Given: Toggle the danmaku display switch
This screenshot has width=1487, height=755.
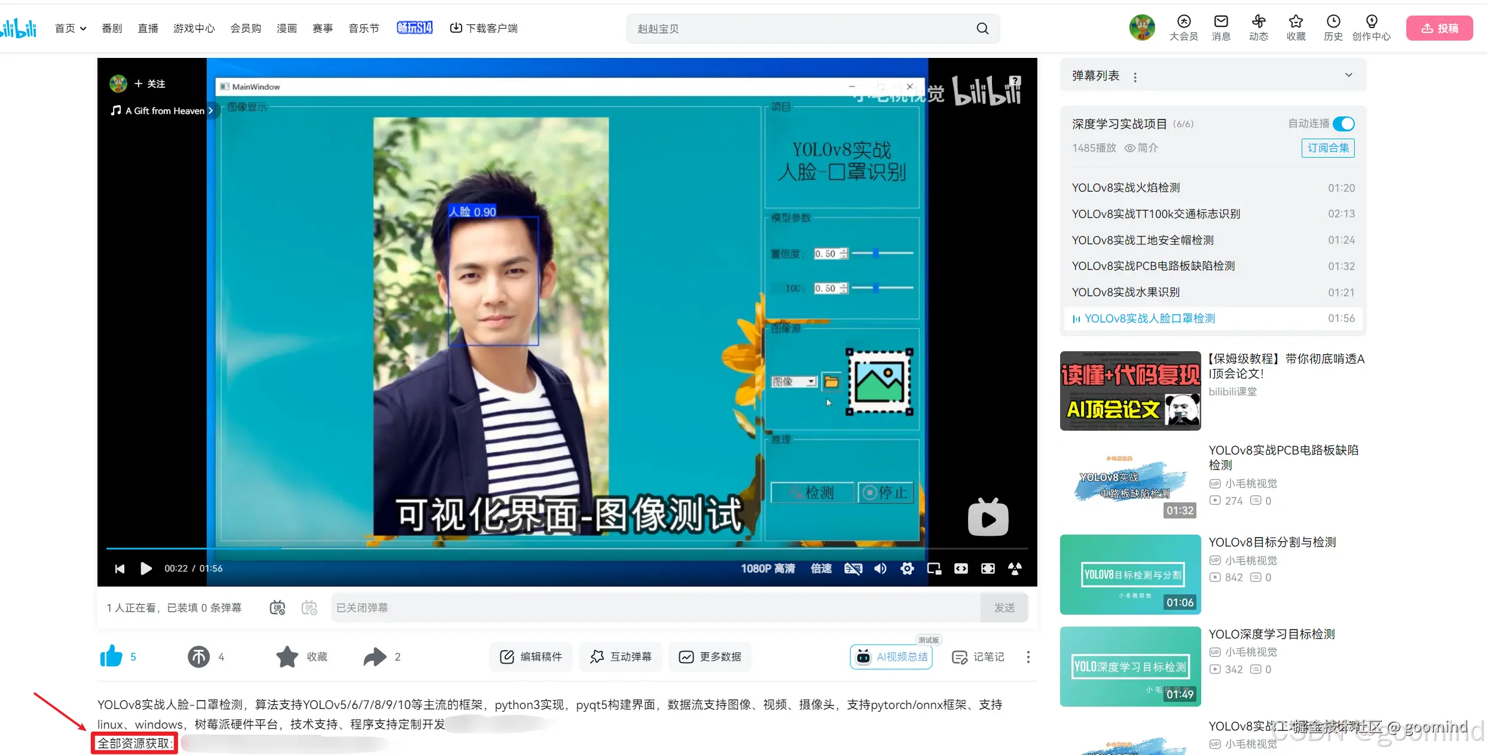Looking at the screenshot, I should pos(277,607).
